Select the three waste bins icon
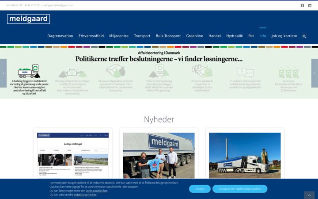 [x=288, y=72]
